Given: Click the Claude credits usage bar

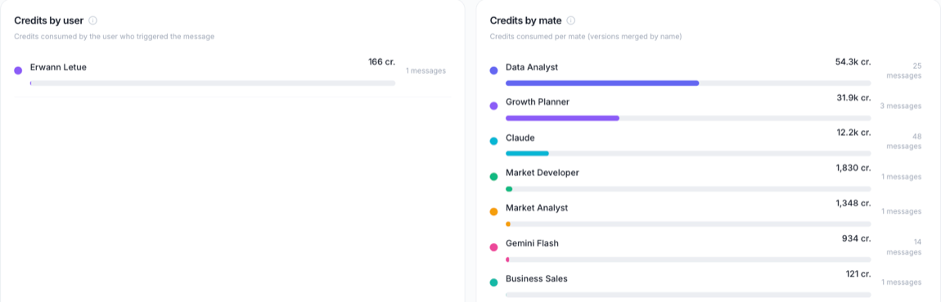Looking at the screenshot, I should (x=688, y=154).
